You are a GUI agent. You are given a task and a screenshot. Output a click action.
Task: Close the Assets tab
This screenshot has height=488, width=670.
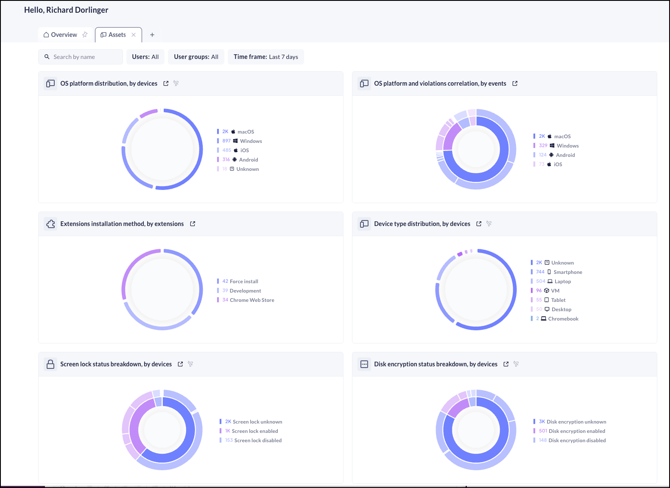pyautogui.click(x=134, y=35)
